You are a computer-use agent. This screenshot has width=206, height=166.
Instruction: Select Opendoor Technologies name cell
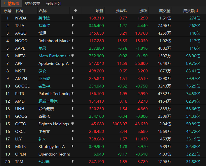[54, 154]
